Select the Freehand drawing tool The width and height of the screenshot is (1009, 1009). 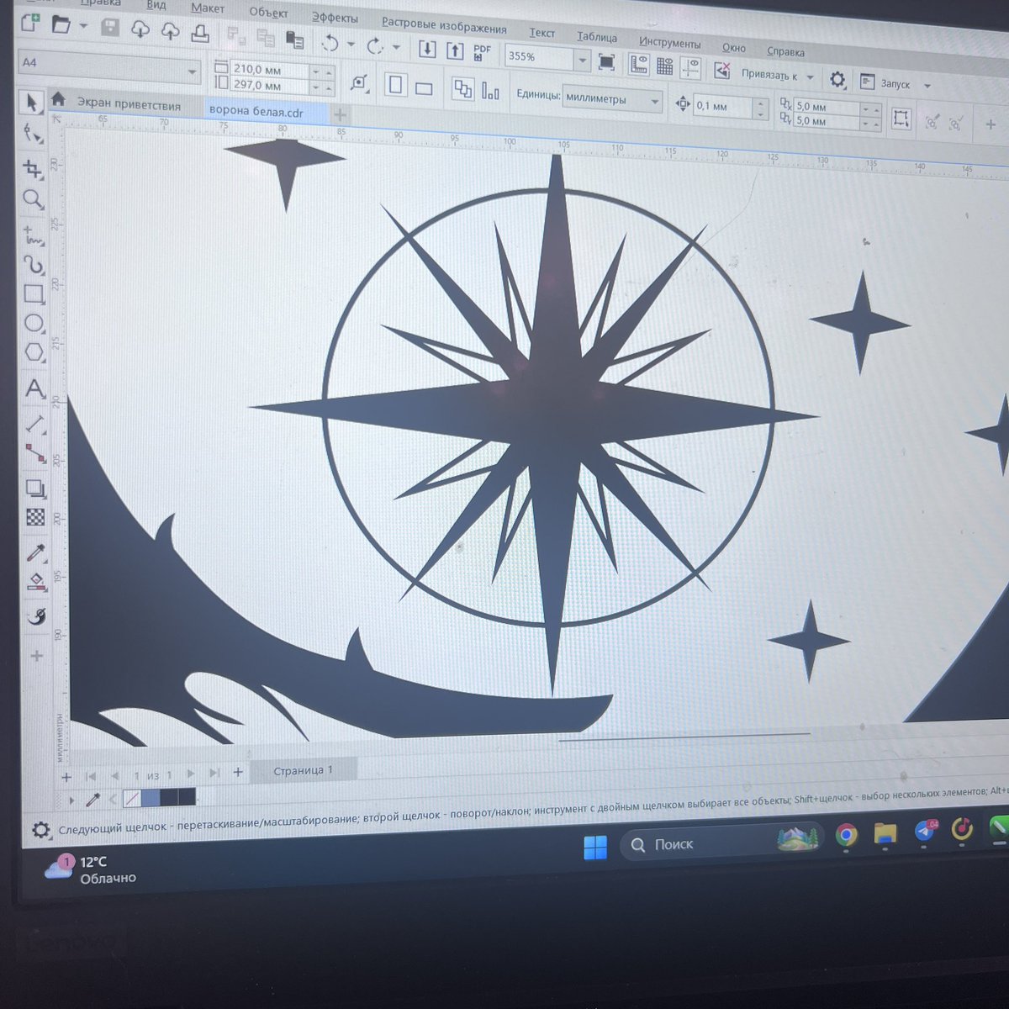(33, 235)
